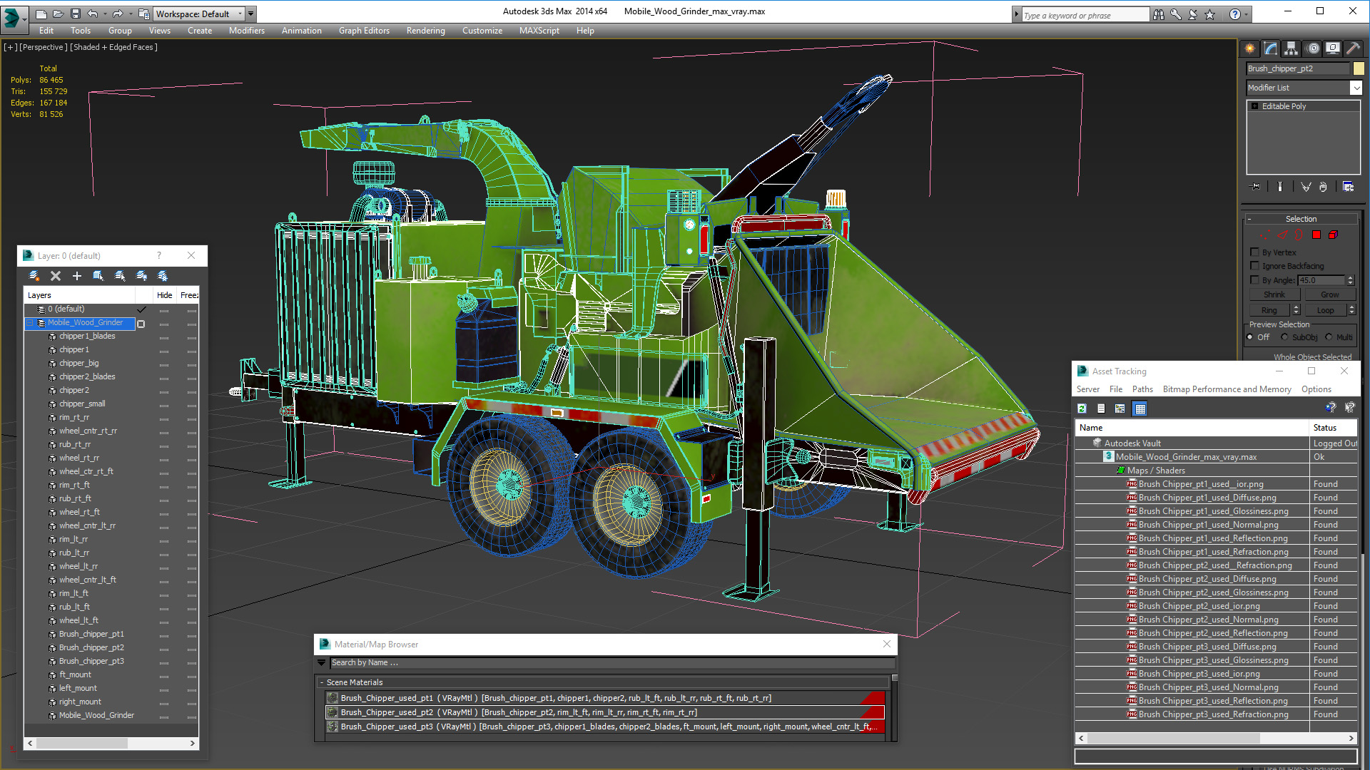Click the Favorites star icon in title bar

1209,14
